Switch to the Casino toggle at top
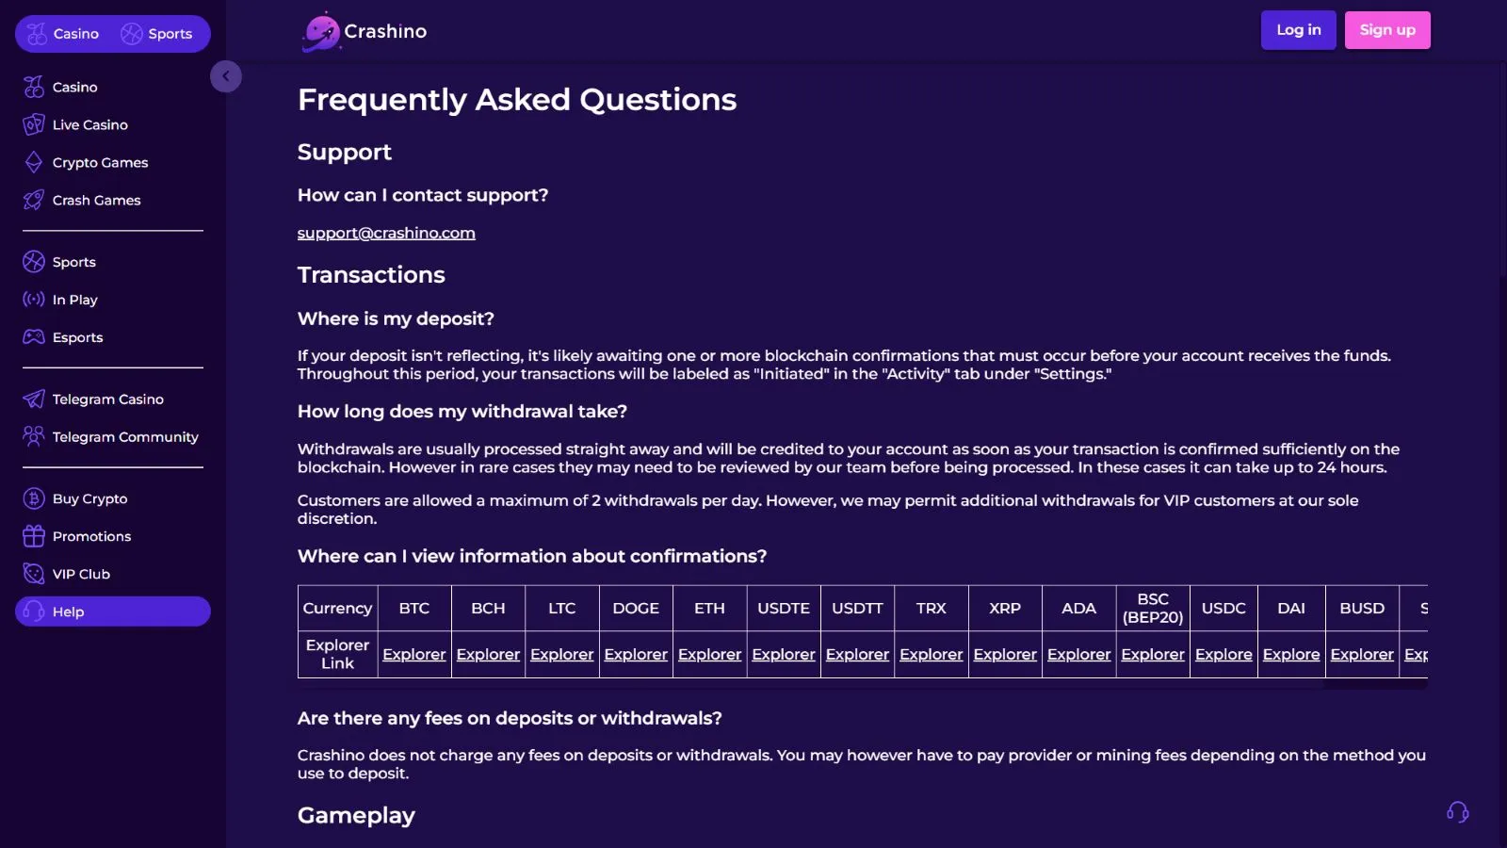This screenshot has height=848, width=1507. (64, 34)
